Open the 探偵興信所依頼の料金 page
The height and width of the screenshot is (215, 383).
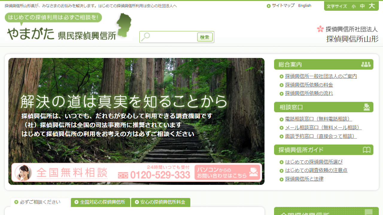tap(309, 85)
